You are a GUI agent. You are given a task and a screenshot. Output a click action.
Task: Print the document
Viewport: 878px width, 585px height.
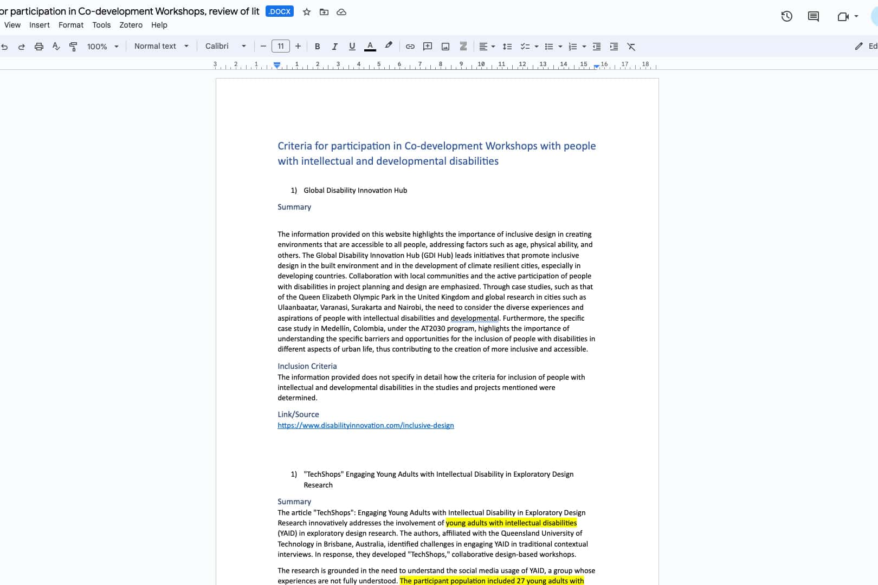coord(38,47)
